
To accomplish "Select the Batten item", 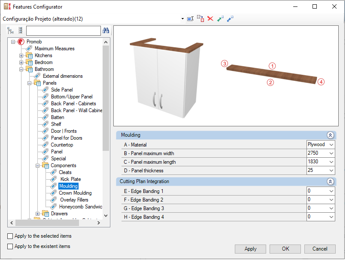I will [58, 117].
